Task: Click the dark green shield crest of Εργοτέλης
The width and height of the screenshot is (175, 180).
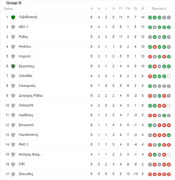Action: pos(13,66)
